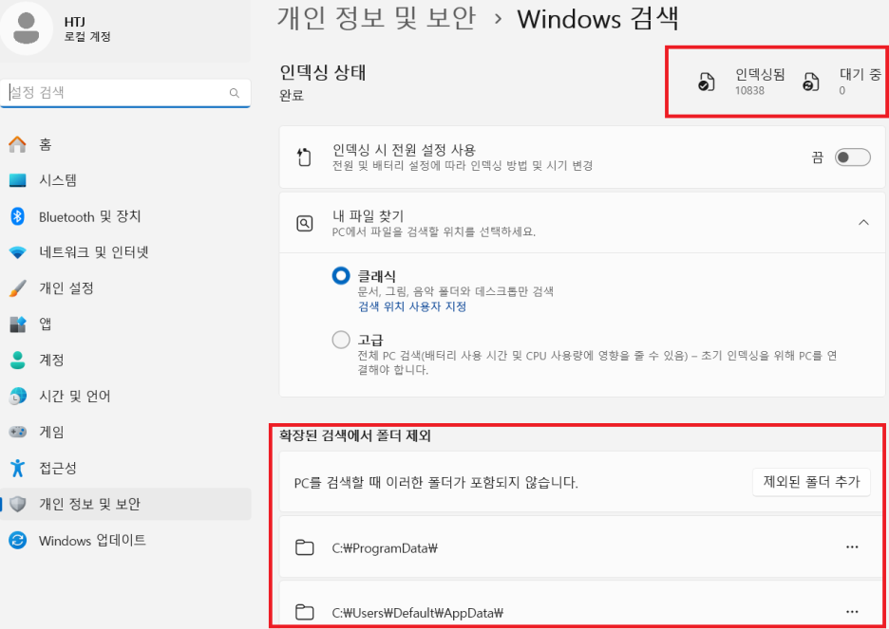
Task: Open the 접근성 settings category
Action: tap(125, 469)
